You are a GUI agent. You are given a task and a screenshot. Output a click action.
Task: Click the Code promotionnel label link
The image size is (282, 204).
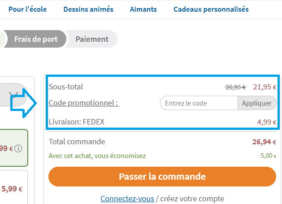pyautogui.click(x=84, y=103)
